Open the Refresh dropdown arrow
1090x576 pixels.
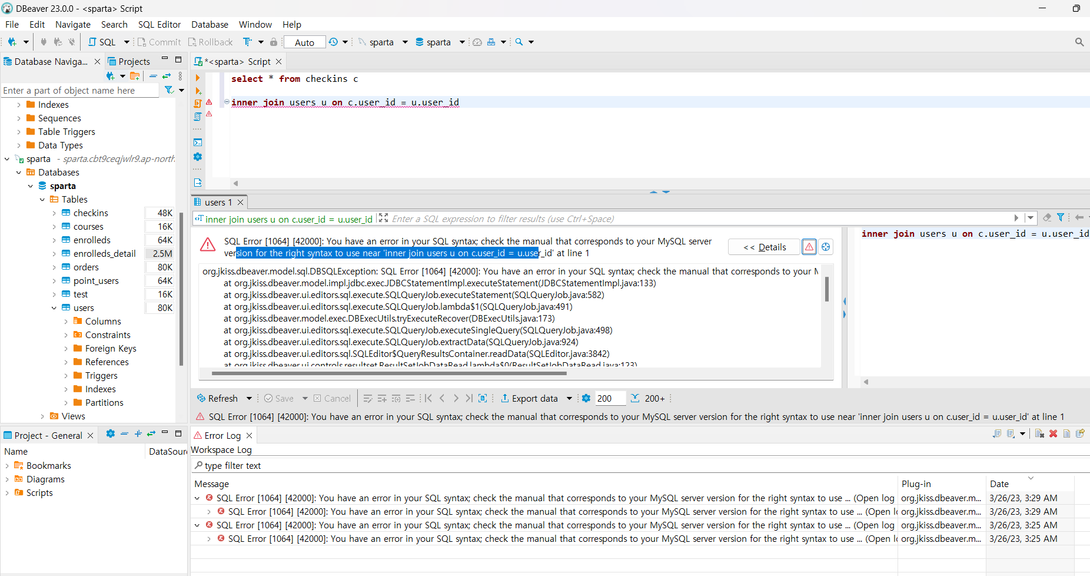click(249, 398)
